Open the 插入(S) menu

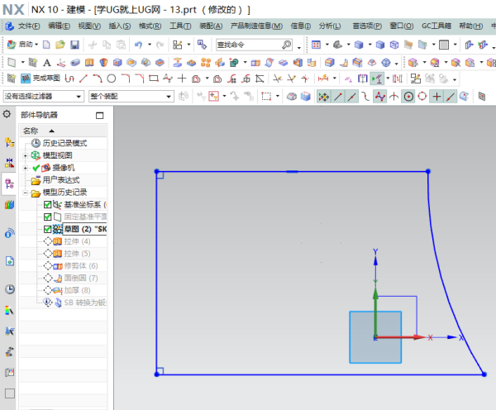(120, 26)
